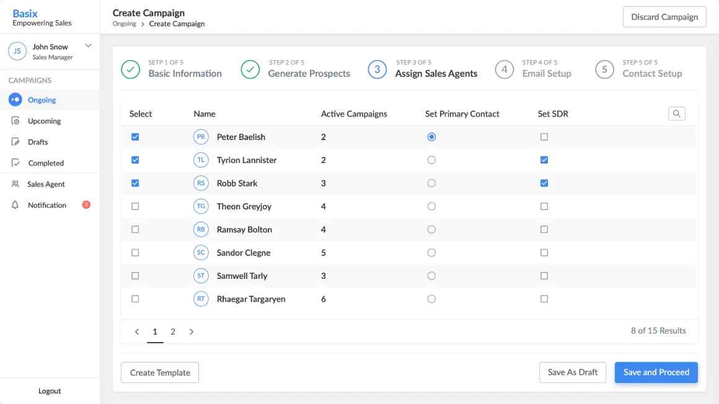The height and width of the screenshot is (404, 719).
Task: Click the Ongoing breadcrumb link
Action: pyautogui.click(x=124, y=24)
